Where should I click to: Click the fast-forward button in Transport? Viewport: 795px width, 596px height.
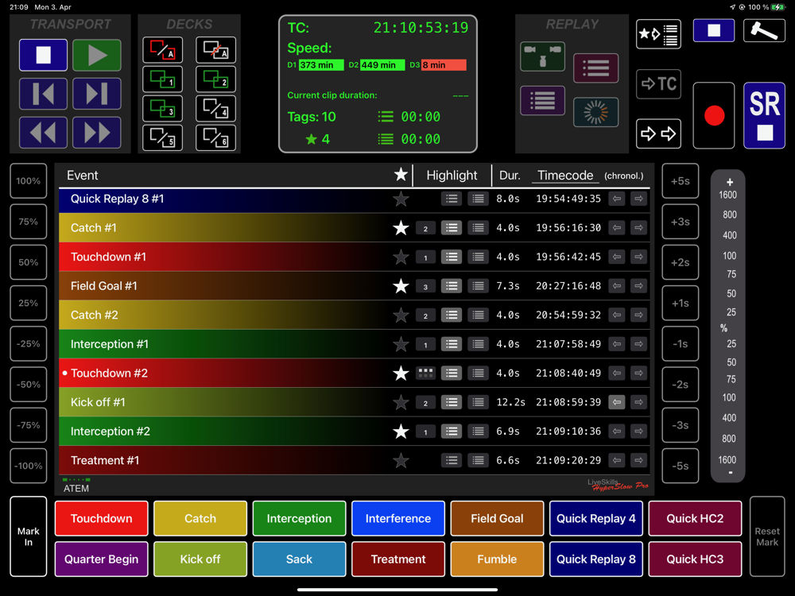(x=97, y=132)
